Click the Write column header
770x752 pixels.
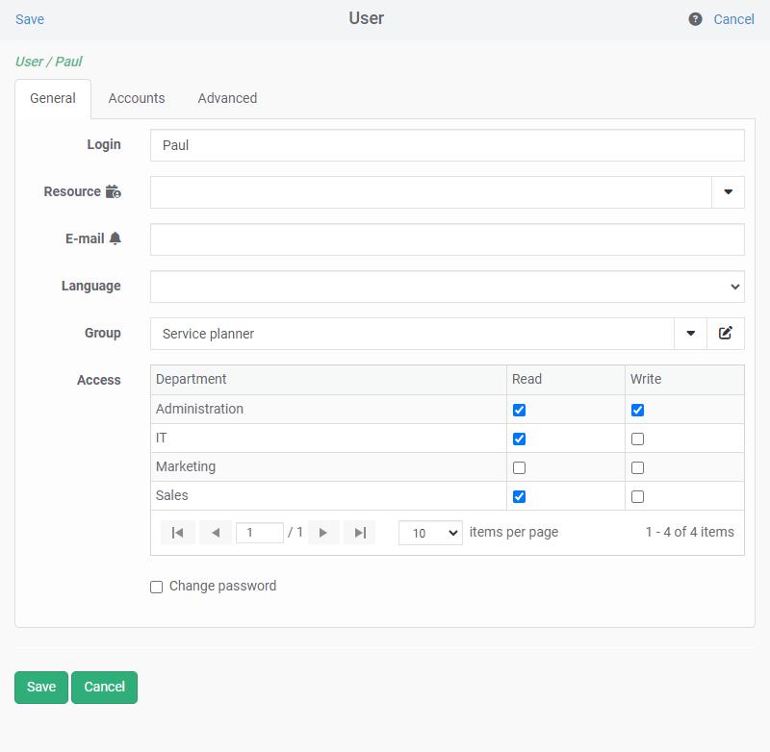pos(684,380)
